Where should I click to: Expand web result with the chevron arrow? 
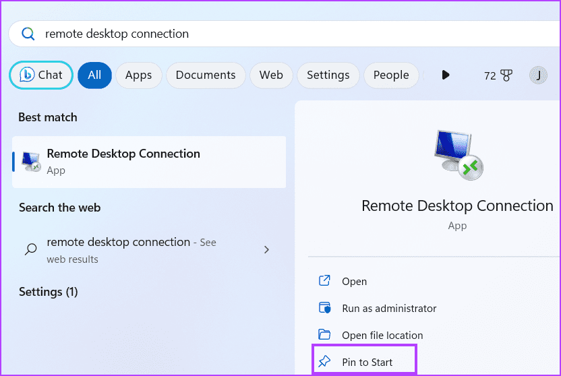pyautogui.click(x=266, y=250)
